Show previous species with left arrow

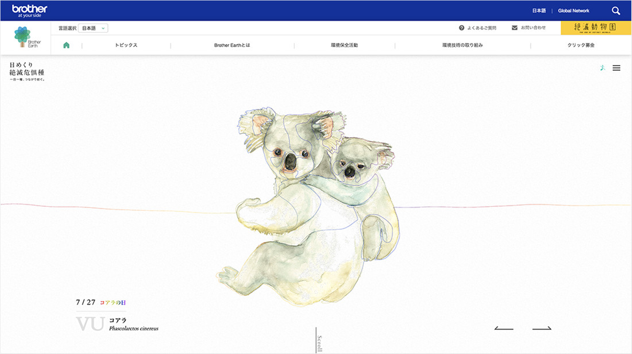click(504, 328)
